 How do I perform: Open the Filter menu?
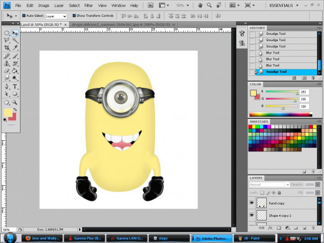[x=88, y=6]
